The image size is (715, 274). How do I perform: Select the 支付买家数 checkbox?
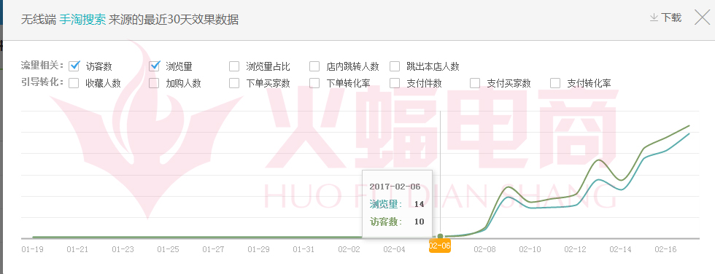point(475,83)
